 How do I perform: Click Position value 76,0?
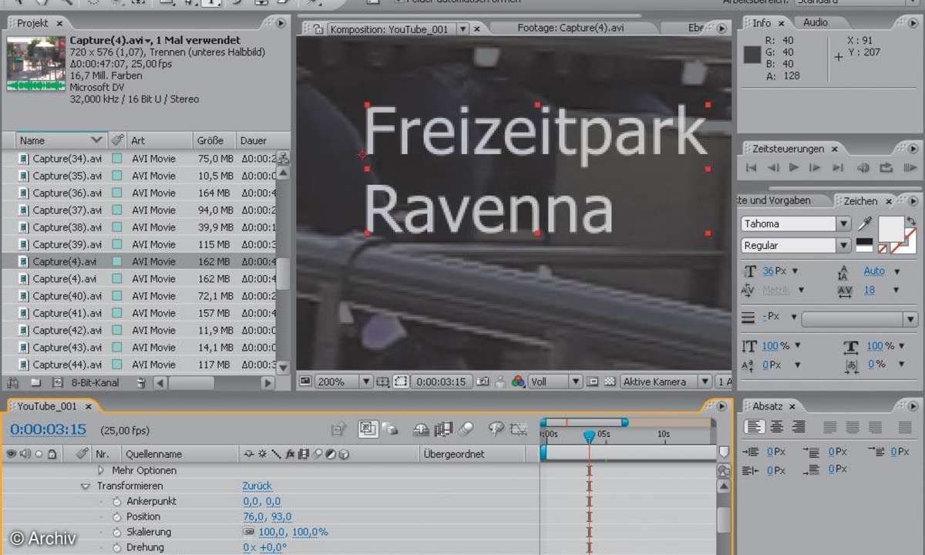tap(254, 516)
